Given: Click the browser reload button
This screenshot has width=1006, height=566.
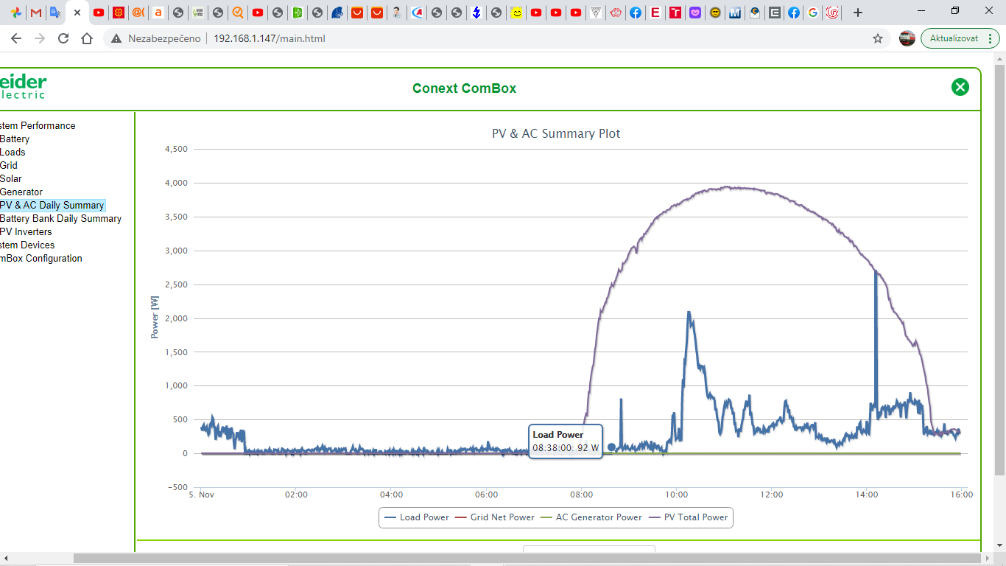Looking at the screenshot, I should click(63, 38).
